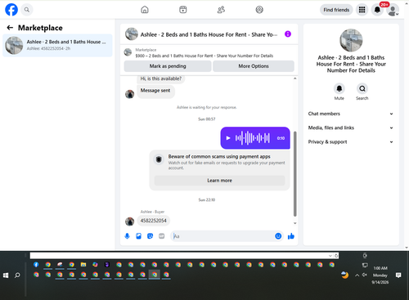Click 'Ashlee is waiting for your response.' text
The height and width of the screenshot is (300, 409).
(x=207, y=107)
